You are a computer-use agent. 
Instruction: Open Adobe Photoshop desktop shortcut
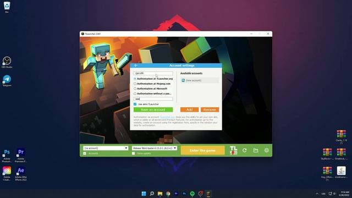click(x=7, y=155)
